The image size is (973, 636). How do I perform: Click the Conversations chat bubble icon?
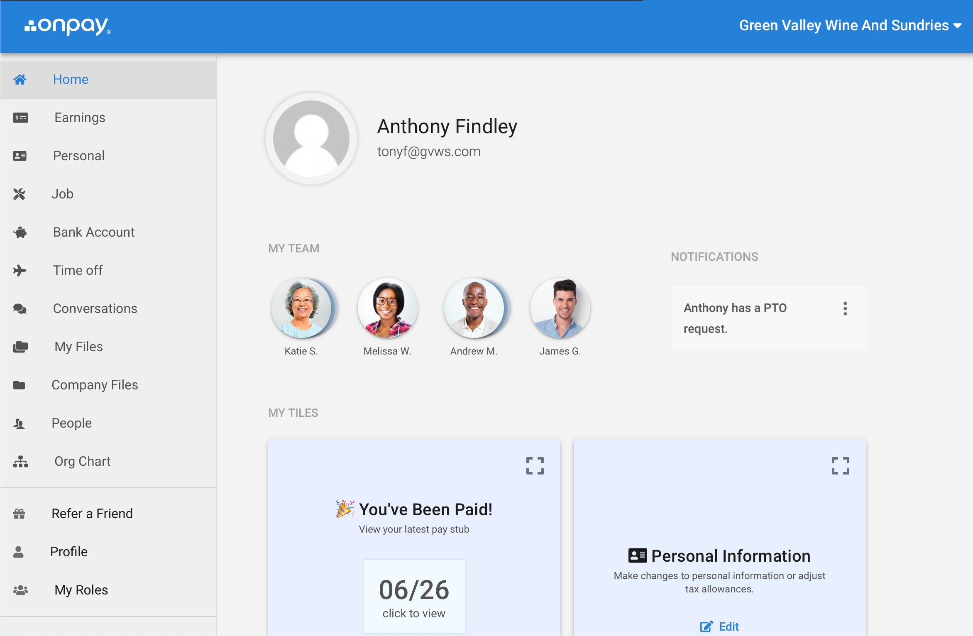click(x=20, y=308)
